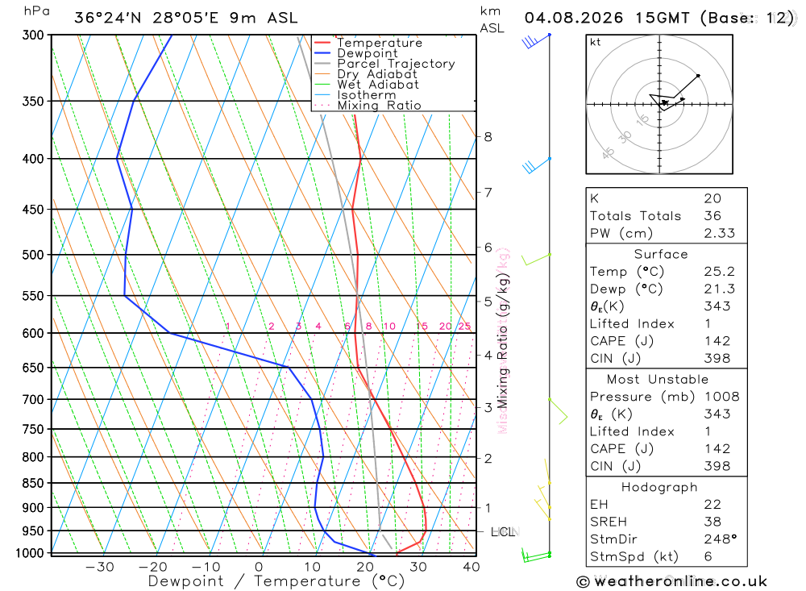Click the 'StmDir' value '248°'
Screen dimensions: 806x591
pyautogui.click(x=721, y=539)
